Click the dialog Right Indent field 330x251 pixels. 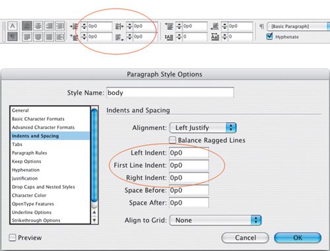(189, 178)
